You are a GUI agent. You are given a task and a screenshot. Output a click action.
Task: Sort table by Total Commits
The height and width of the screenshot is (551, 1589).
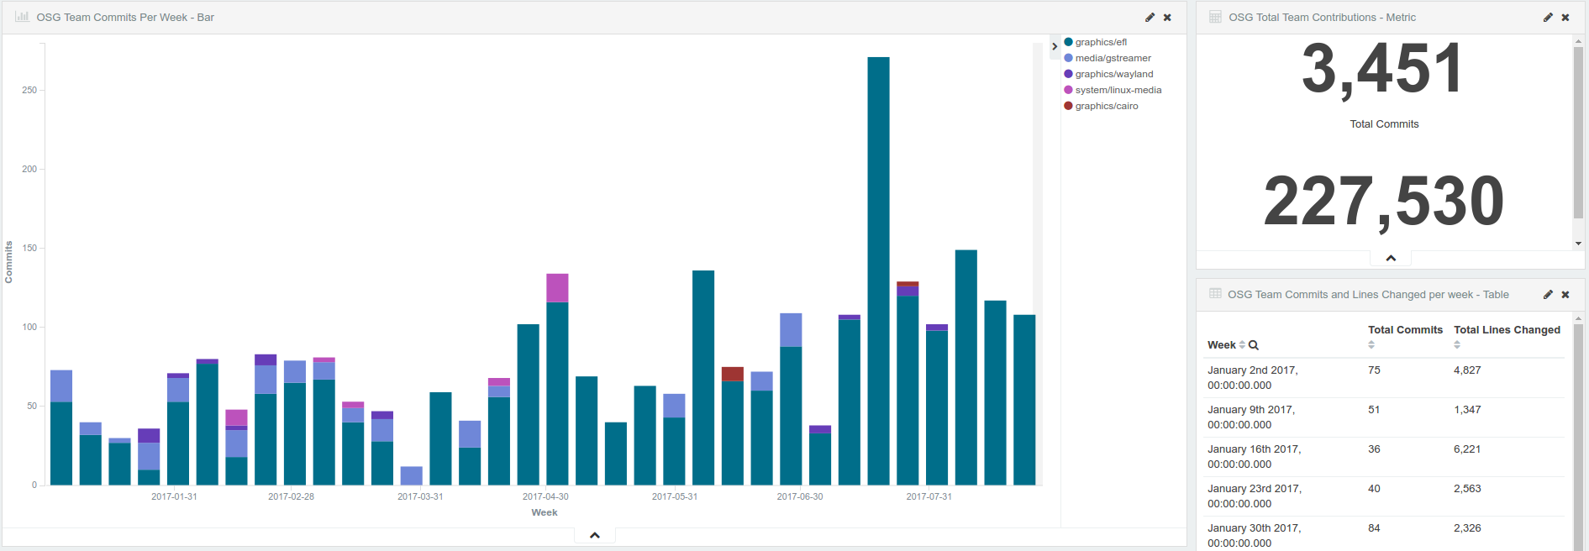(x=1371, y=344)
